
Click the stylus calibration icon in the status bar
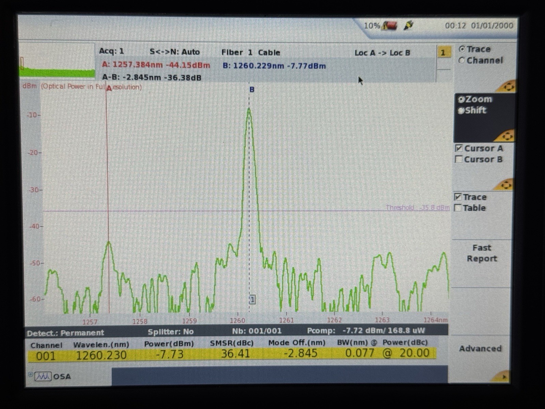pos(408,25)
